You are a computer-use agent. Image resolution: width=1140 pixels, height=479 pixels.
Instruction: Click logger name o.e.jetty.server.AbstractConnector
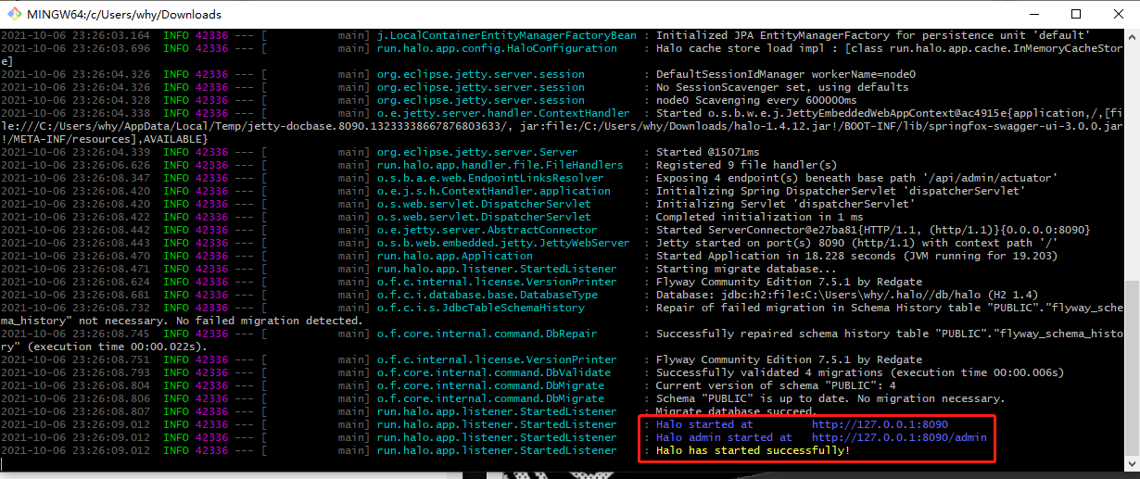[x=488, y=230]
